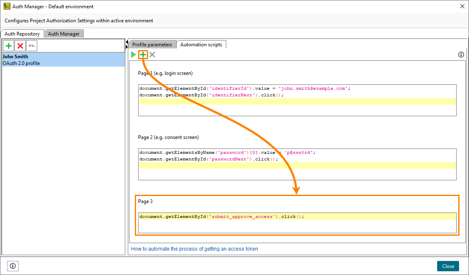Click the info icon in the bottom-left corner
Viewport: 469px width, 275px height.
13,266
